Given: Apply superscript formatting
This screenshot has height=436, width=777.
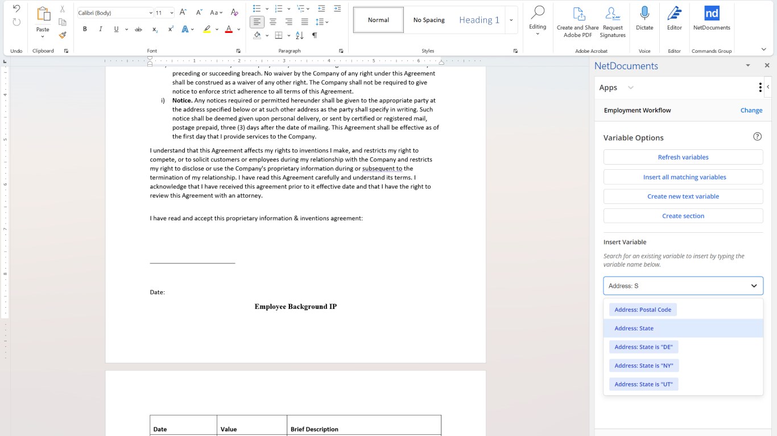Looking at the screenshot, I should tap(171, 29).
